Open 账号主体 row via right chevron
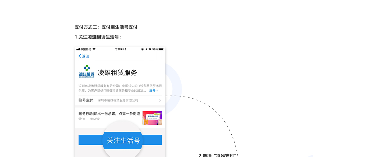 tap(160, 100)
